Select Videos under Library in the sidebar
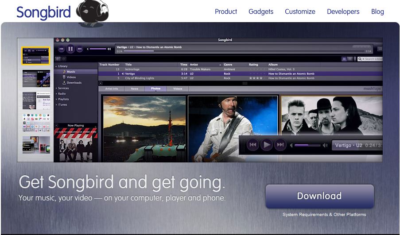This screenshot has height=235, width=400. coord(71,77)
